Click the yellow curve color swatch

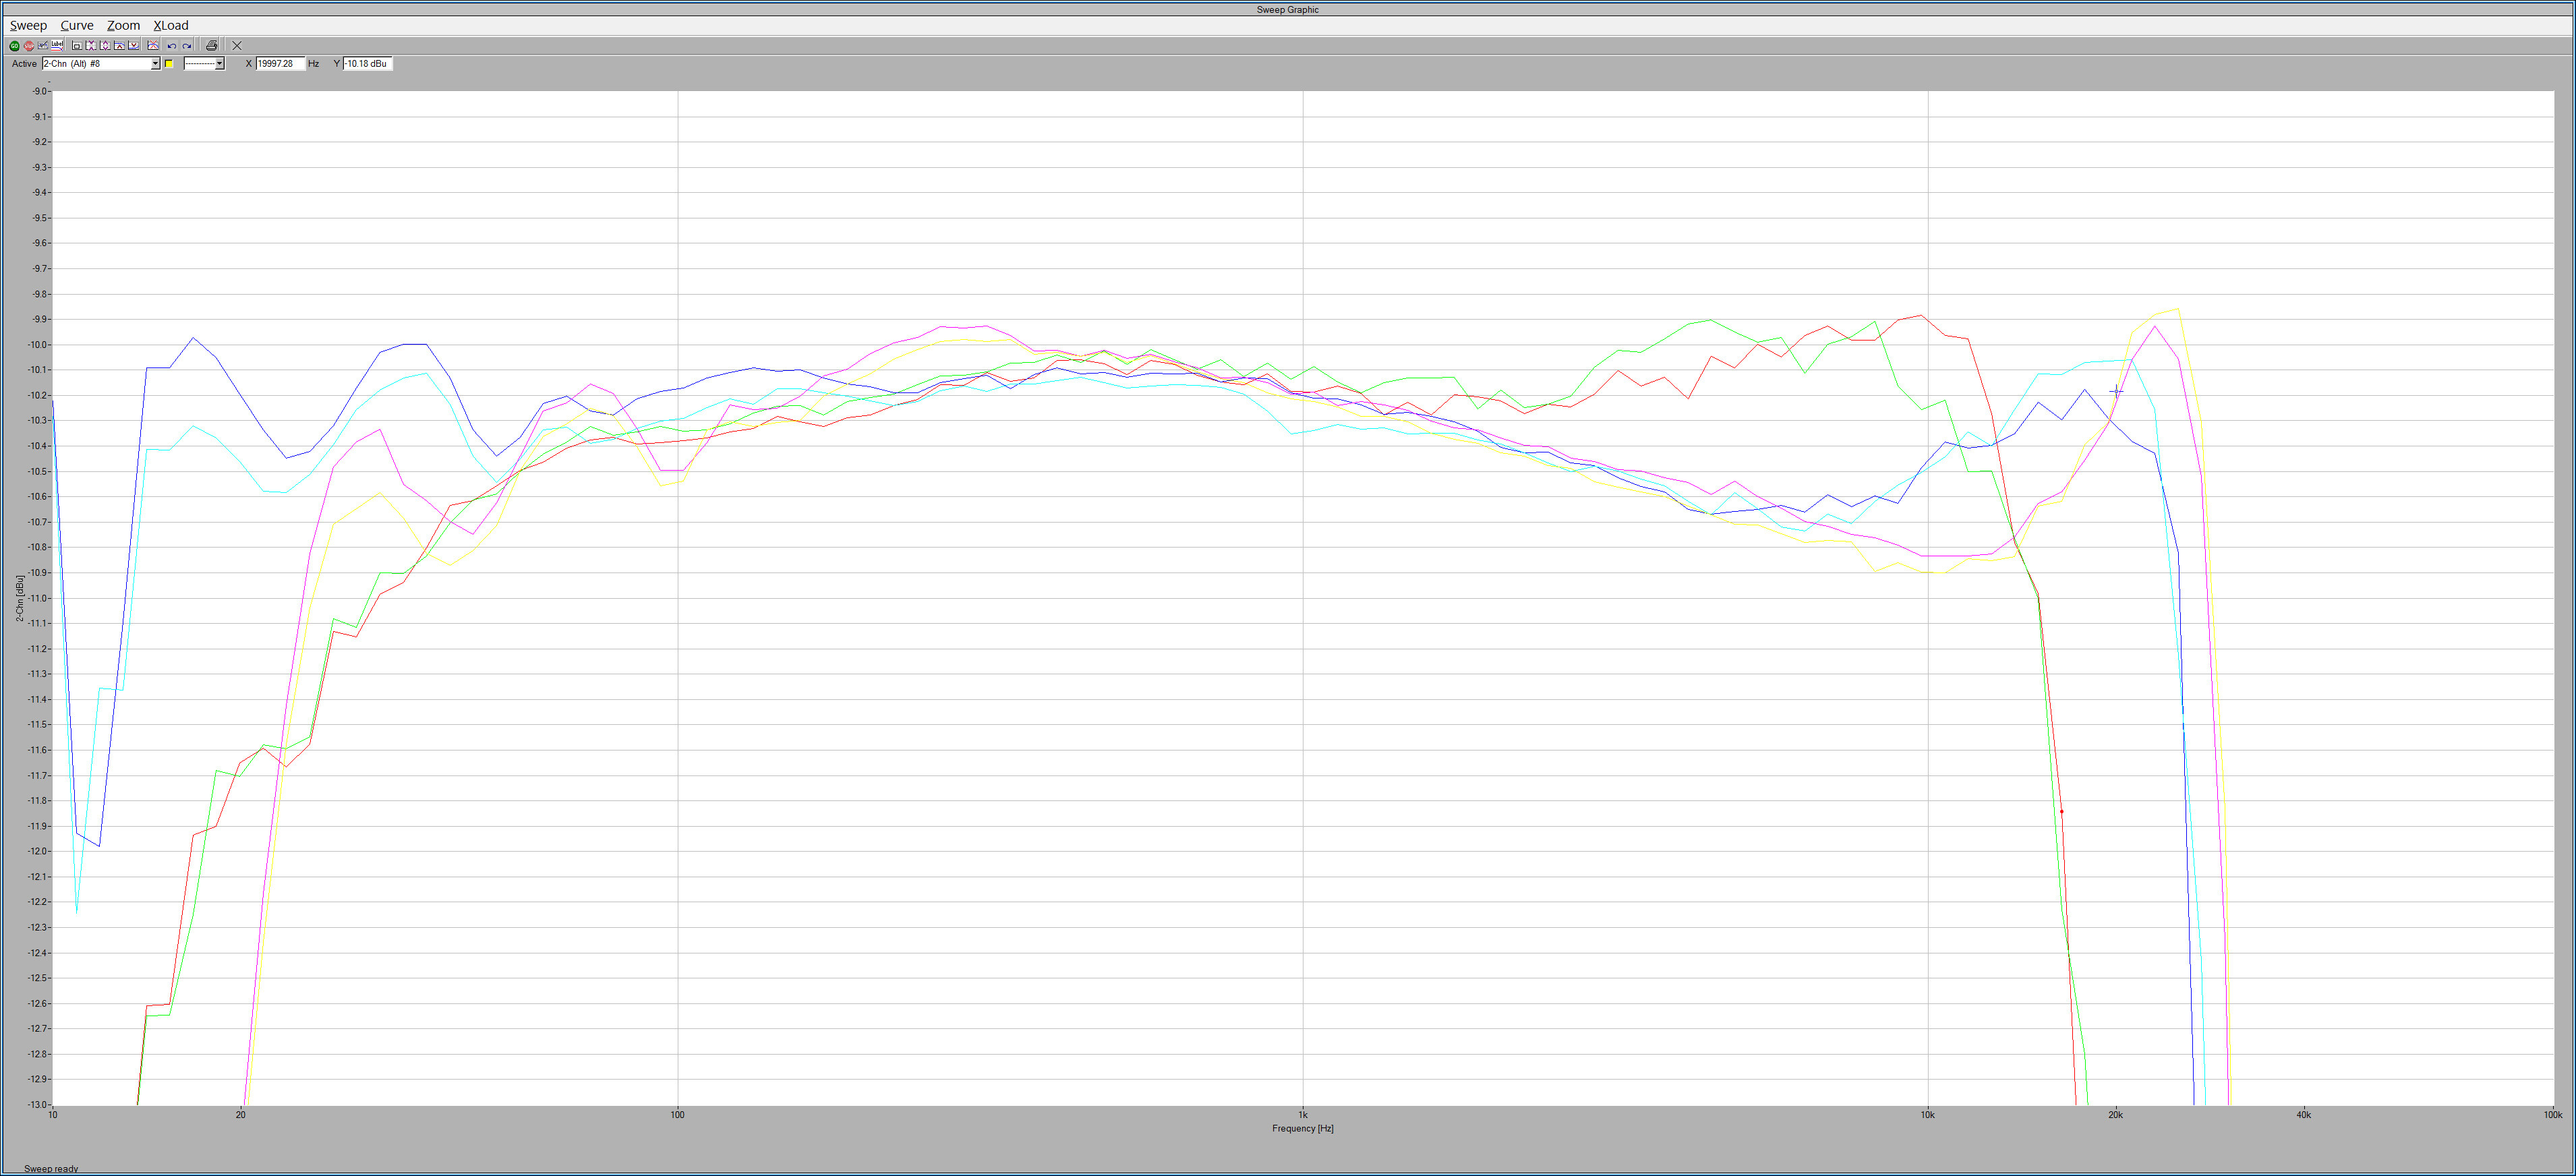169,64
